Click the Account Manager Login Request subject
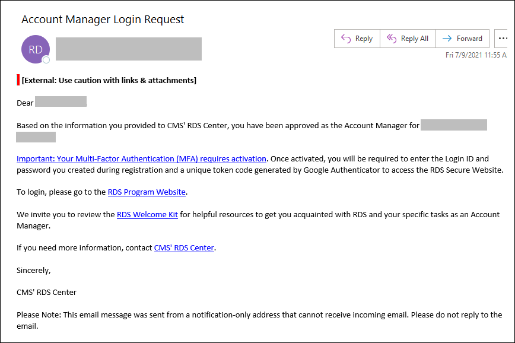This screenshot has width=515, height=343. [103, 20]
